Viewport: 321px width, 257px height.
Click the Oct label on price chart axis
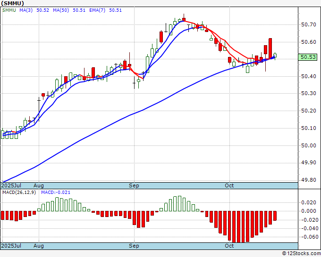229,185
